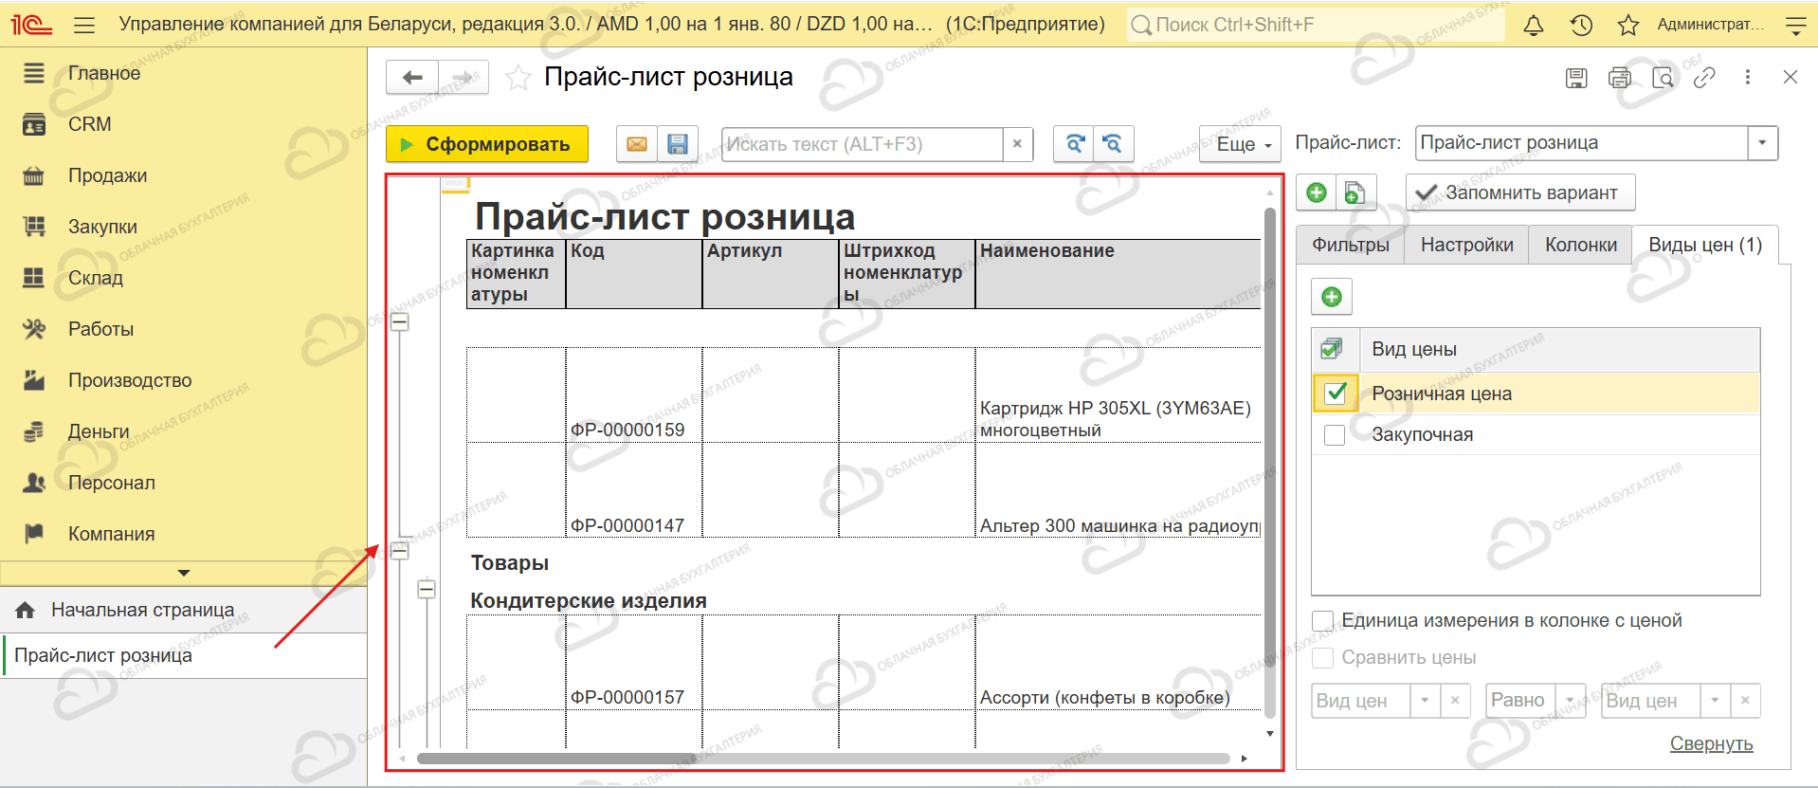Image resolution: width=1818 pixels, height=788 pixels.
Task: Collapse Товары group in report
Action: click(400, 551)
